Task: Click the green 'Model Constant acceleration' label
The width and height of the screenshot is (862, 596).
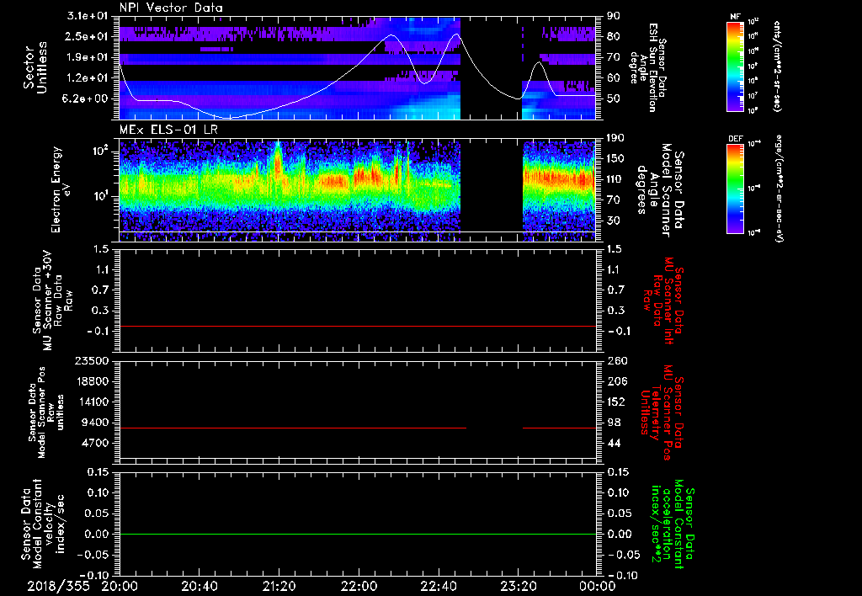Action: (672, 524)
